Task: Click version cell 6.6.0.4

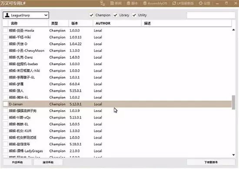Action: [x=75, y=84]
